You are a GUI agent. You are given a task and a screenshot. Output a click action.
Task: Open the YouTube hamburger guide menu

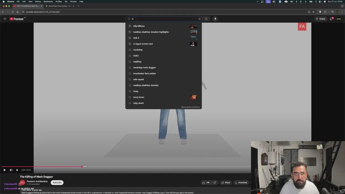coord(5,19)
